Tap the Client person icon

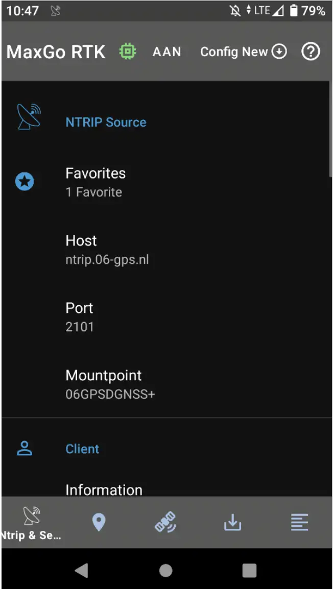tap(25, 449)
